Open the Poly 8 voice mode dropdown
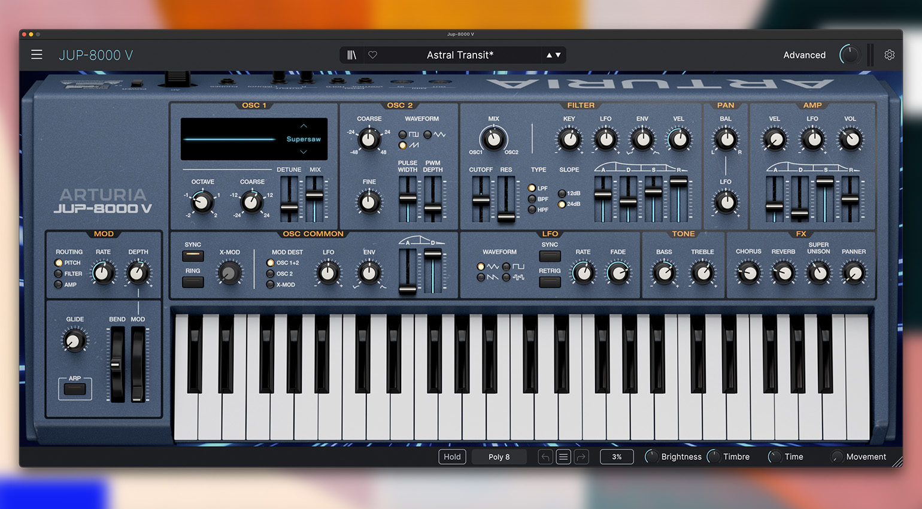 tap(499, 457)
